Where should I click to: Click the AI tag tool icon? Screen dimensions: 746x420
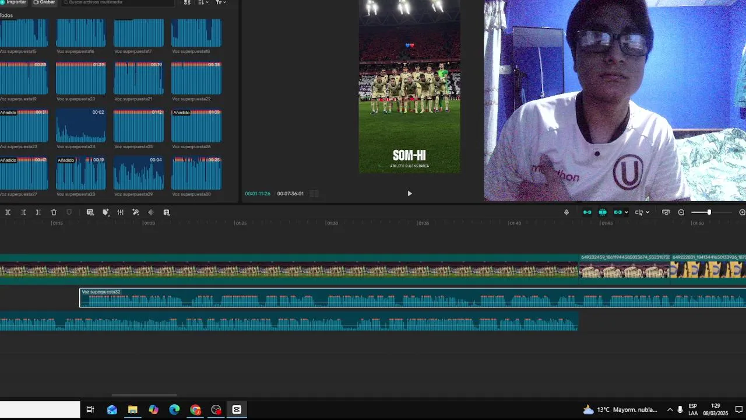(105, 212)
